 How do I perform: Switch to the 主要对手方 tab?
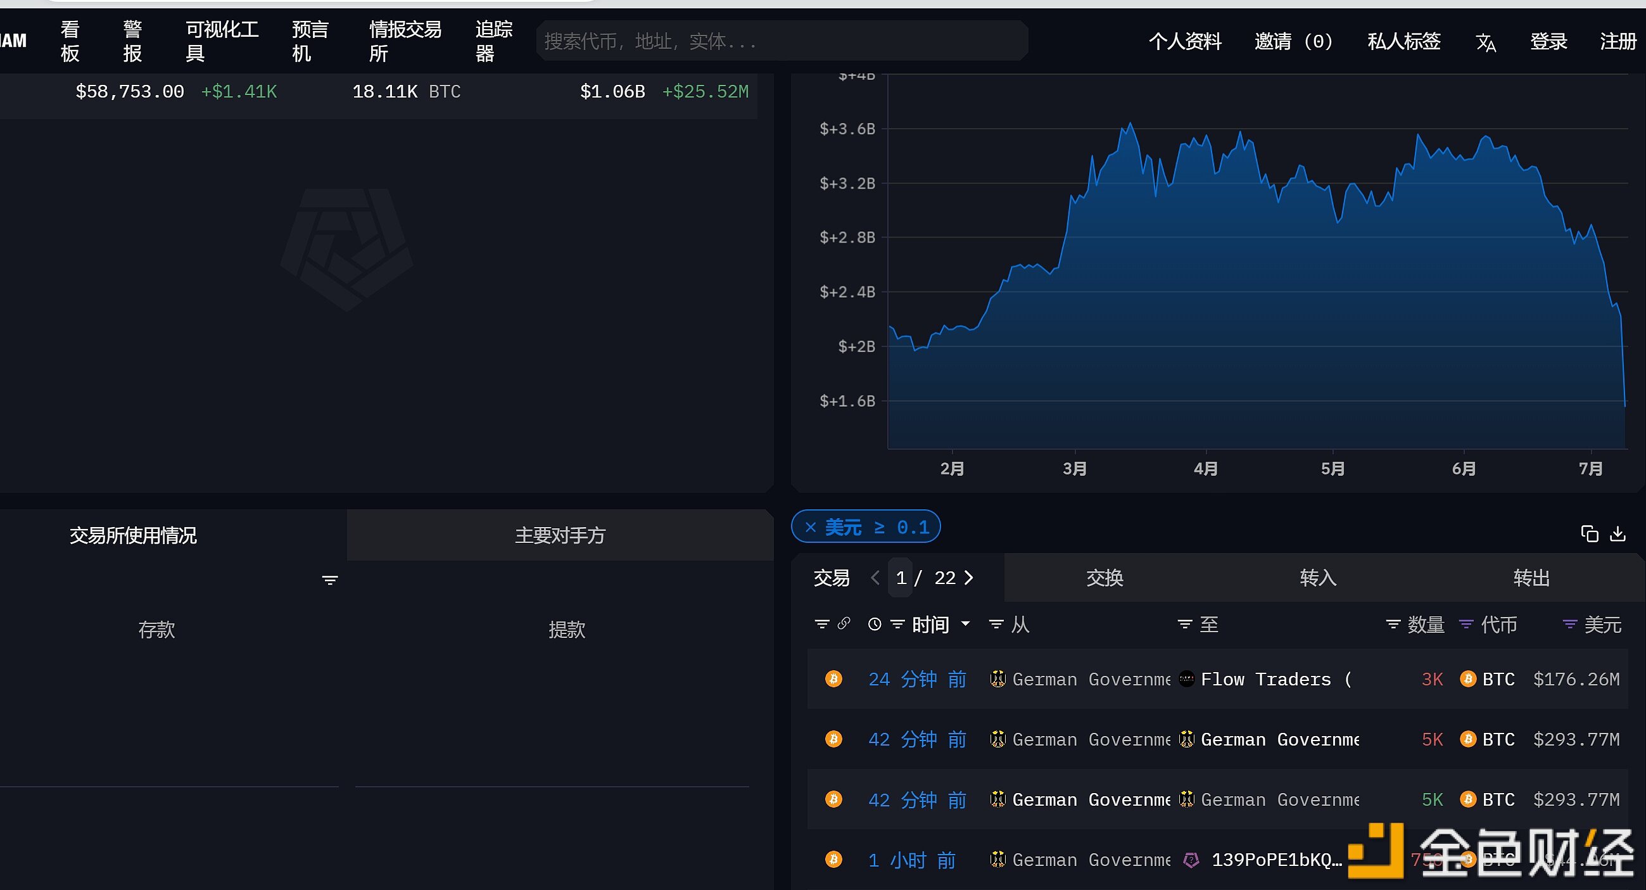(x=560, y=535)
